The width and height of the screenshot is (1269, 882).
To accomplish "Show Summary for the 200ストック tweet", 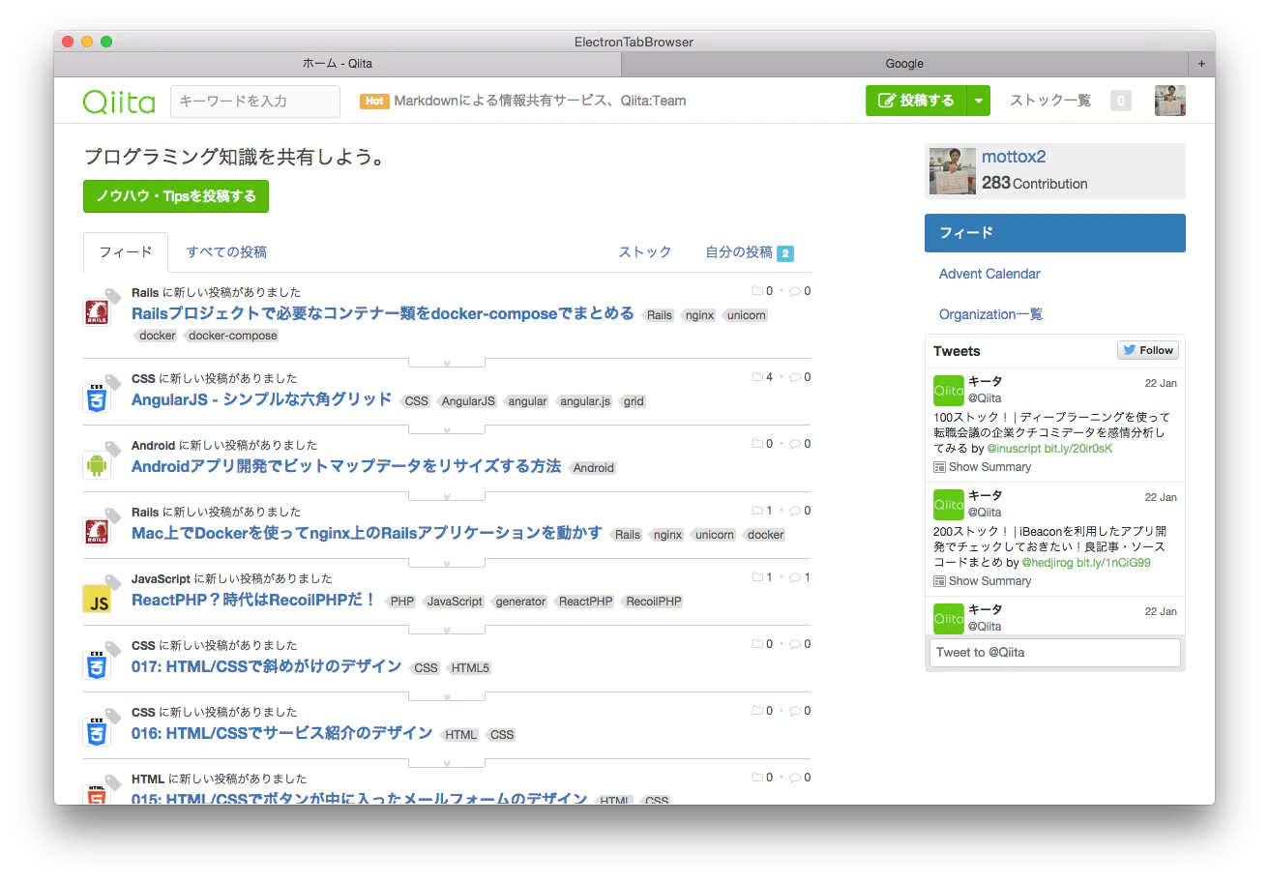I will click(x=983, y=581).
